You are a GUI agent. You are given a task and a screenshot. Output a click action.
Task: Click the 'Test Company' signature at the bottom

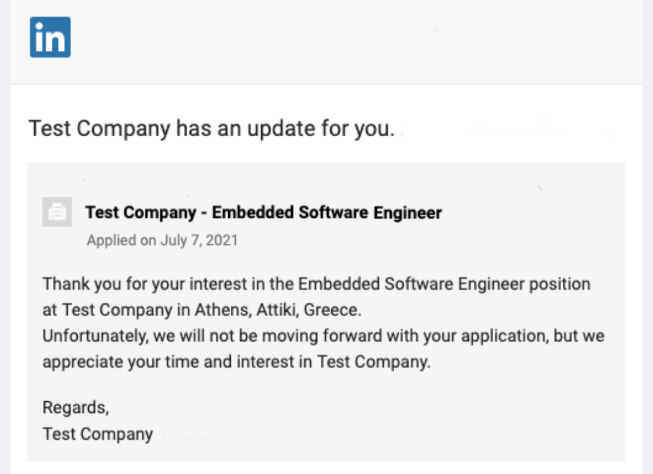[98, 434]
